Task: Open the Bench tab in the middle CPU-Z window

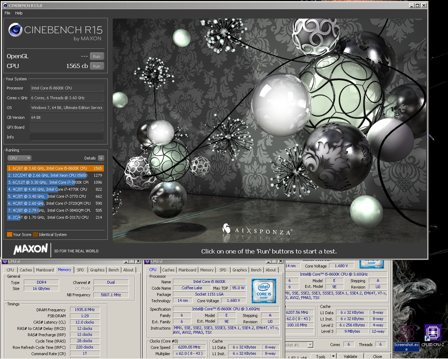Action: click(256, 270)
